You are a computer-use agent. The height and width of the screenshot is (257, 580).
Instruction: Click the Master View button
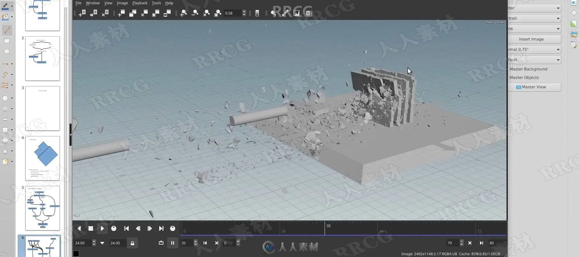click(534, 87)
